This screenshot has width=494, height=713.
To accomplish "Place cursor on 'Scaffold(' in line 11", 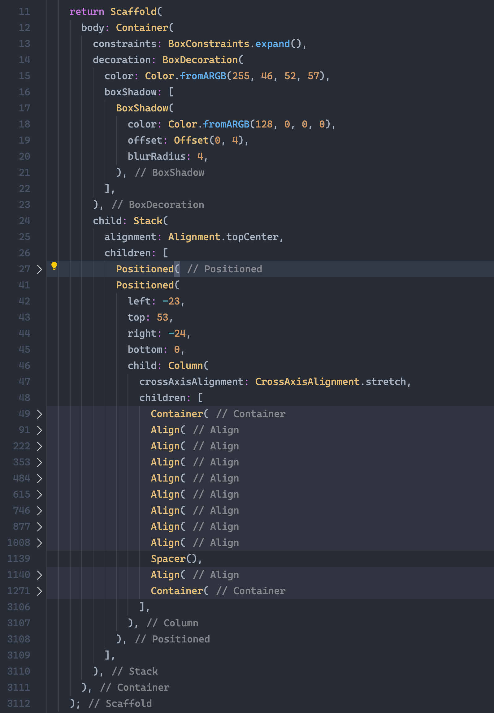I will pos(136,12).
